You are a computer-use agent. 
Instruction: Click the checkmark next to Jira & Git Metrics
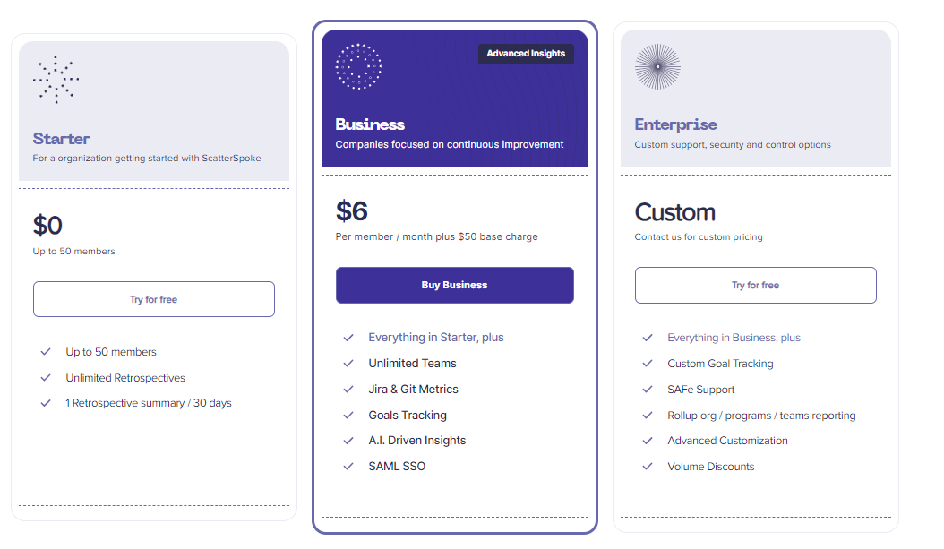click(x=348, y=390)
